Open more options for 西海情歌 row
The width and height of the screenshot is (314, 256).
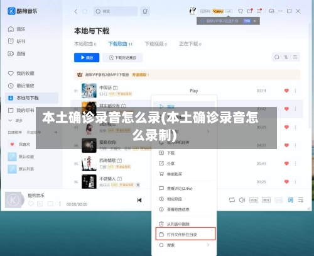point(295,164)
